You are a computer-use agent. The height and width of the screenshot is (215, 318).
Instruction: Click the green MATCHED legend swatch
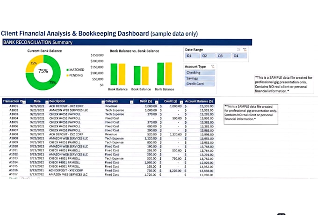click(x=67, y=70)
